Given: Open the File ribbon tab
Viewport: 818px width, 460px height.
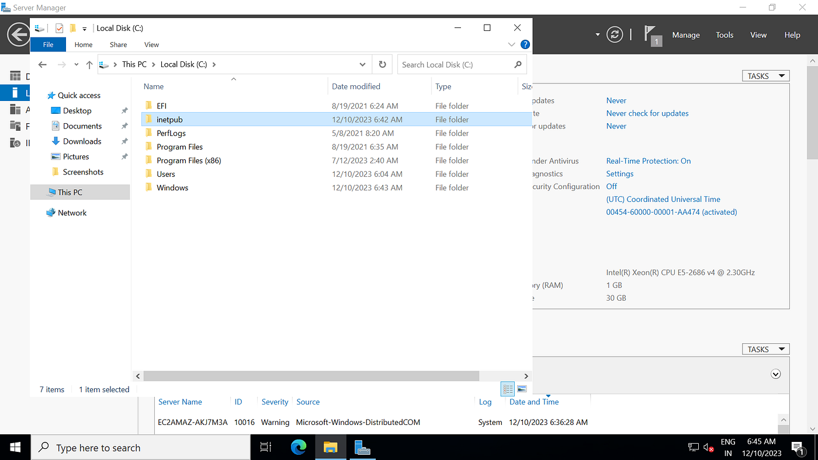Looking at the screenshot, I should pyautogui.click(x=48, y=44).
